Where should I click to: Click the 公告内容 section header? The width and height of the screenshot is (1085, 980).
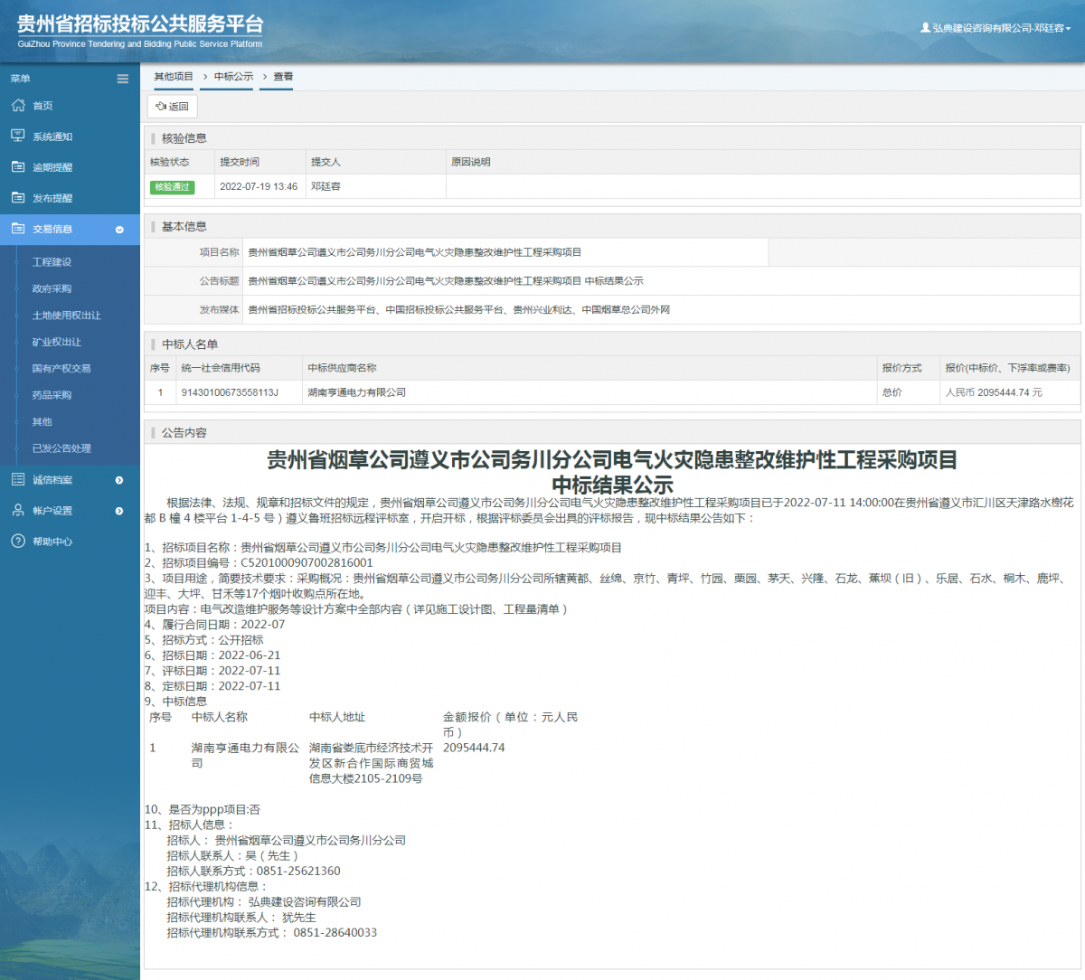coord(184,433)
